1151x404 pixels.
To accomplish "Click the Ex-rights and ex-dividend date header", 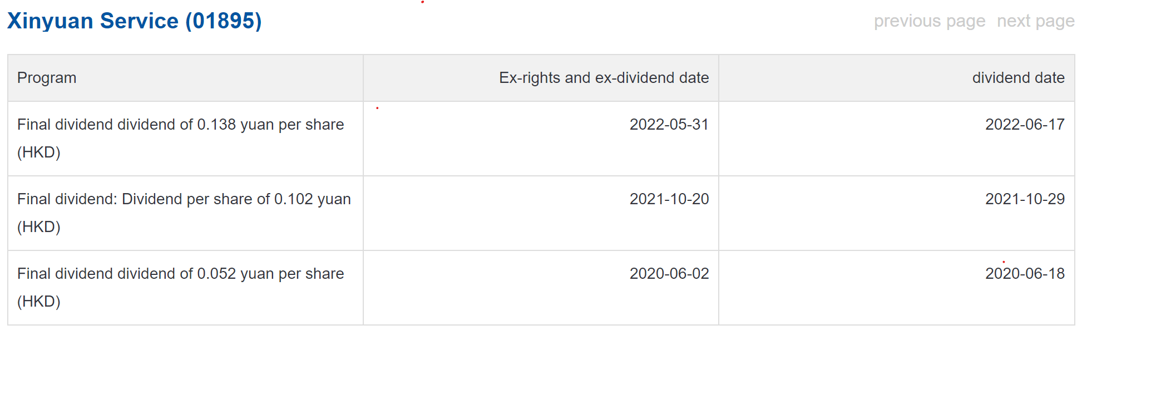I will click(604, 78).
